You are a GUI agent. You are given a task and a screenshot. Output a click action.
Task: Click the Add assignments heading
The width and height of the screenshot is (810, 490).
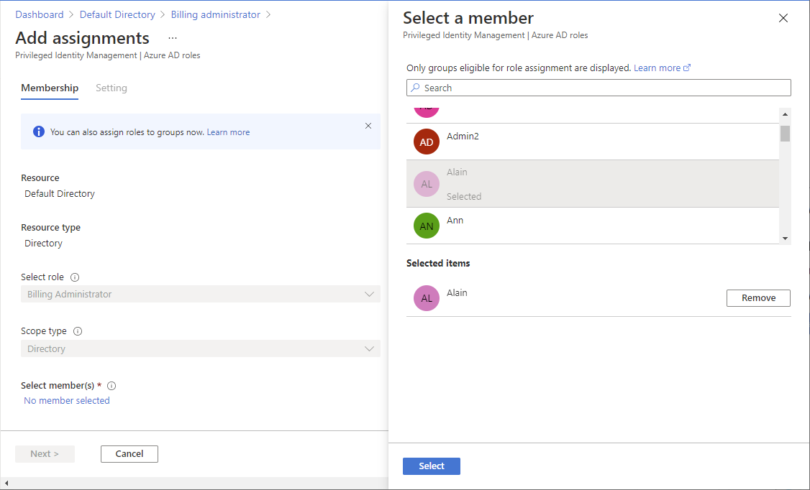click(82, 38)
